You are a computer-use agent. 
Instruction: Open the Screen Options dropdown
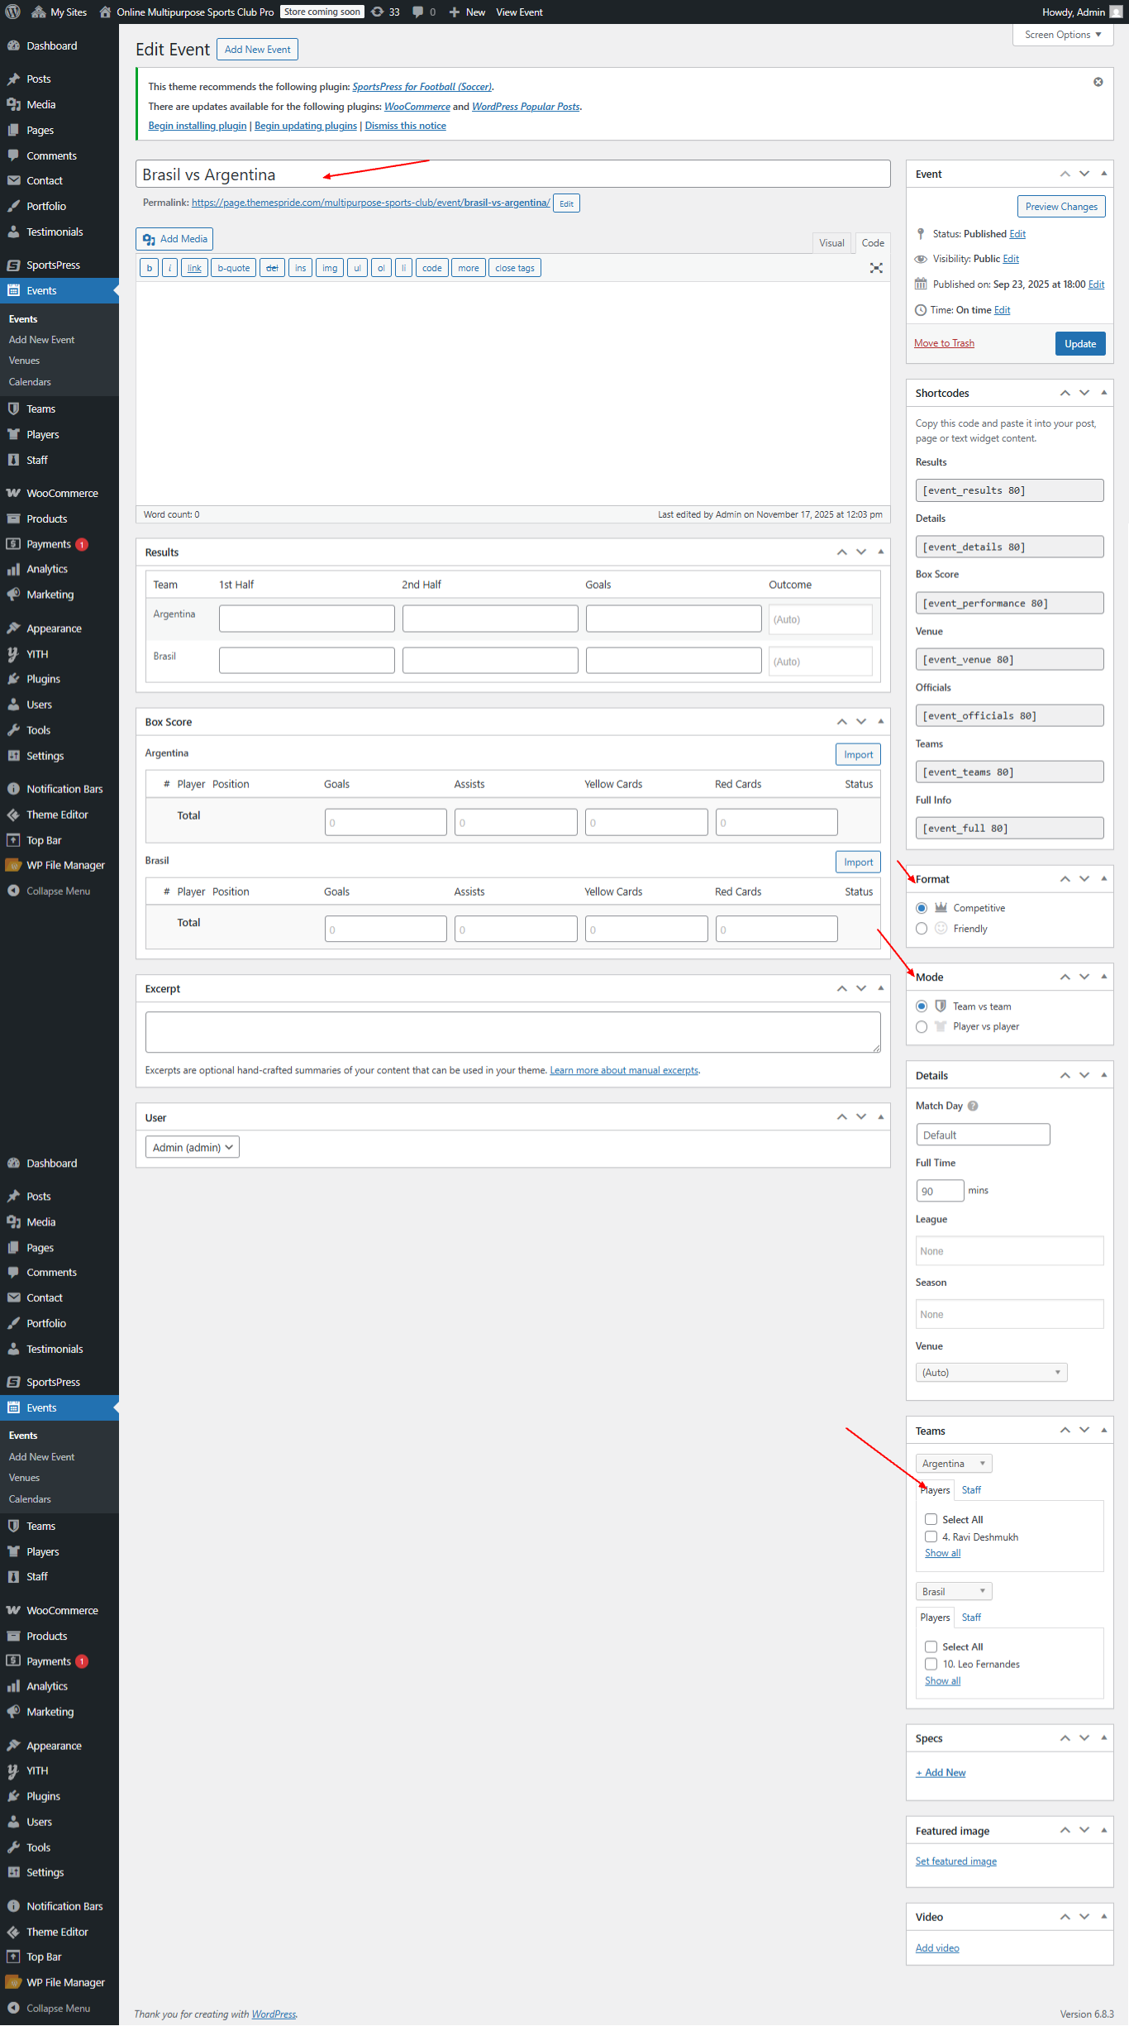[1062, 35]
